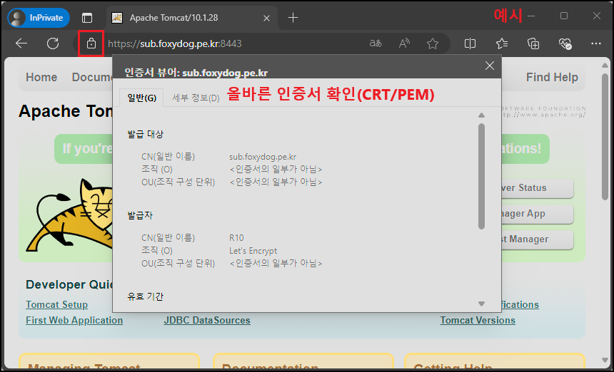The image size is (614, 372).
Task: Go back with the back arrow
Action: coord(21,43)
